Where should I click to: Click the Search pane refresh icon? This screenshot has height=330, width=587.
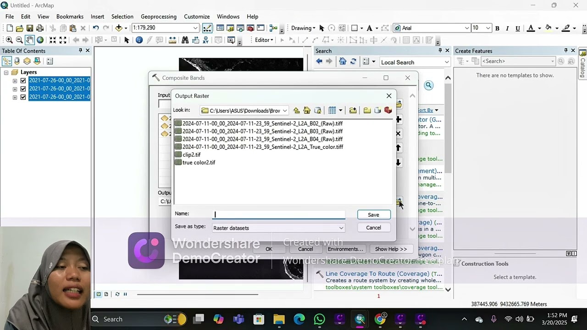353,61
